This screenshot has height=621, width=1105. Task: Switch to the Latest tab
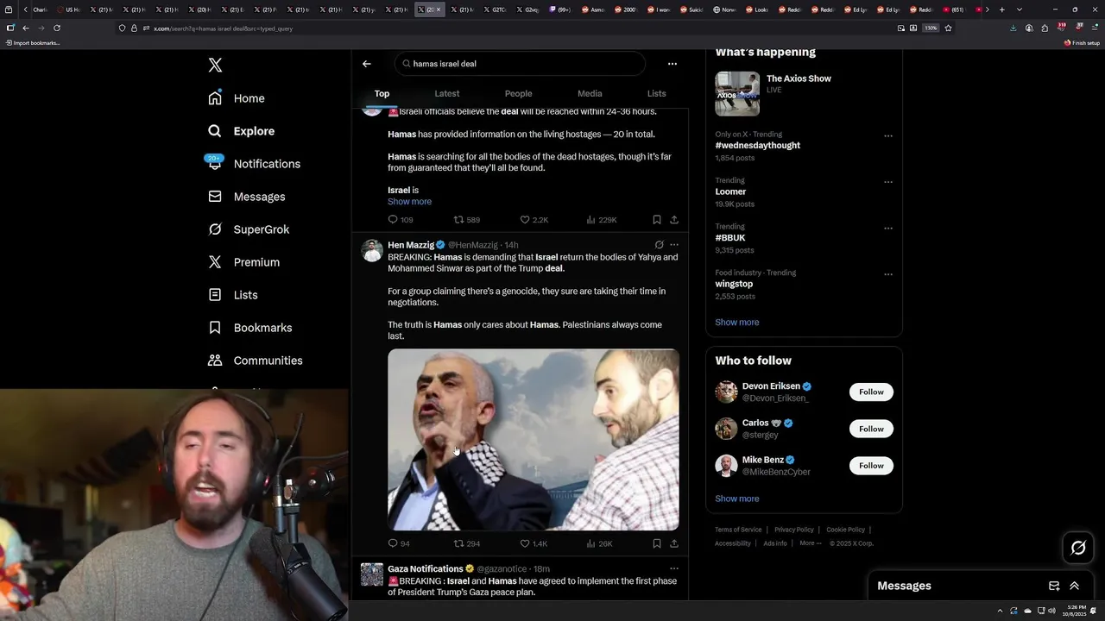click(x=447, y=94)
